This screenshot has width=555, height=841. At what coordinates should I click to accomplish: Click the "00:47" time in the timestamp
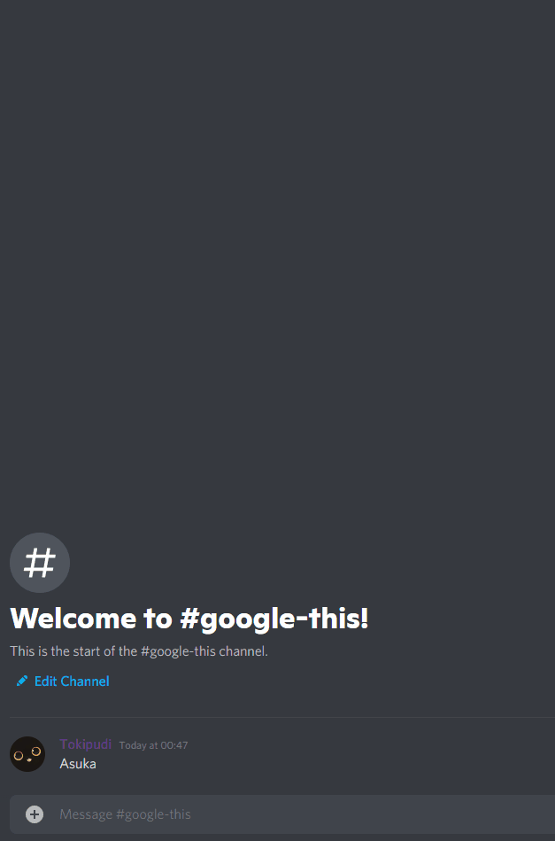[x=177, y=745]
